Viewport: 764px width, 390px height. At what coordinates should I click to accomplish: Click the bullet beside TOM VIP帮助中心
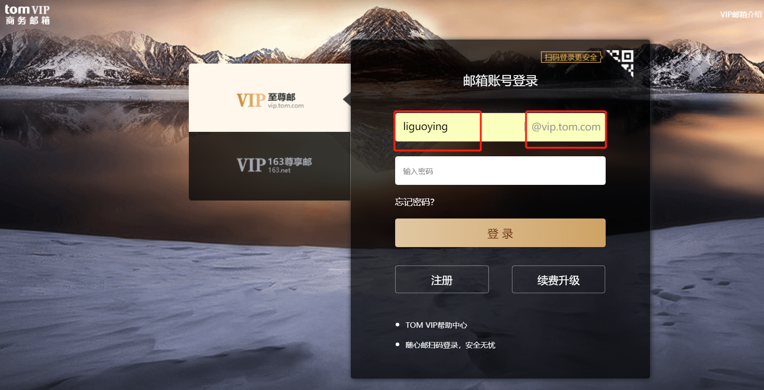(397, 325)
